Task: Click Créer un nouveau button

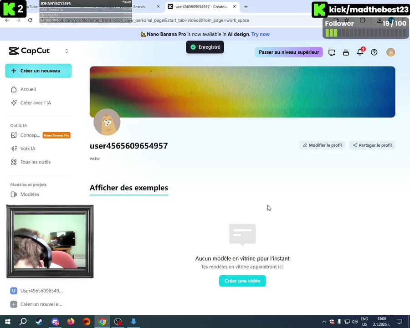Action: [38, 71]
